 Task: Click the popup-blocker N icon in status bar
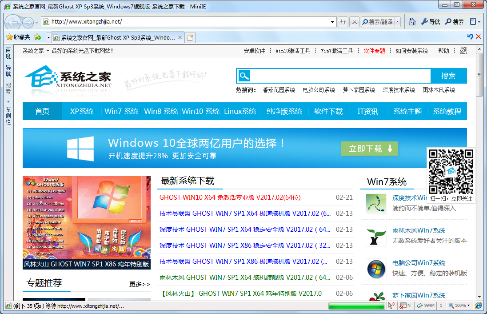[x=404, y=306]
